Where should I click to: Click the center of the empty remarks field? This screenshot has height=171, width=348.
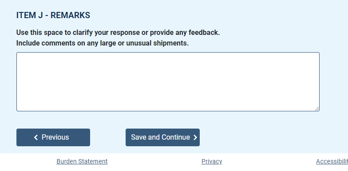(x=168, y=82)
